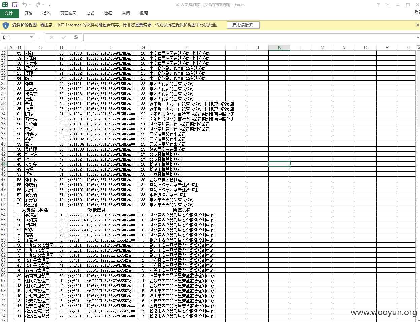Switch to the 审阅 Review tab

(x=126, y=13)
